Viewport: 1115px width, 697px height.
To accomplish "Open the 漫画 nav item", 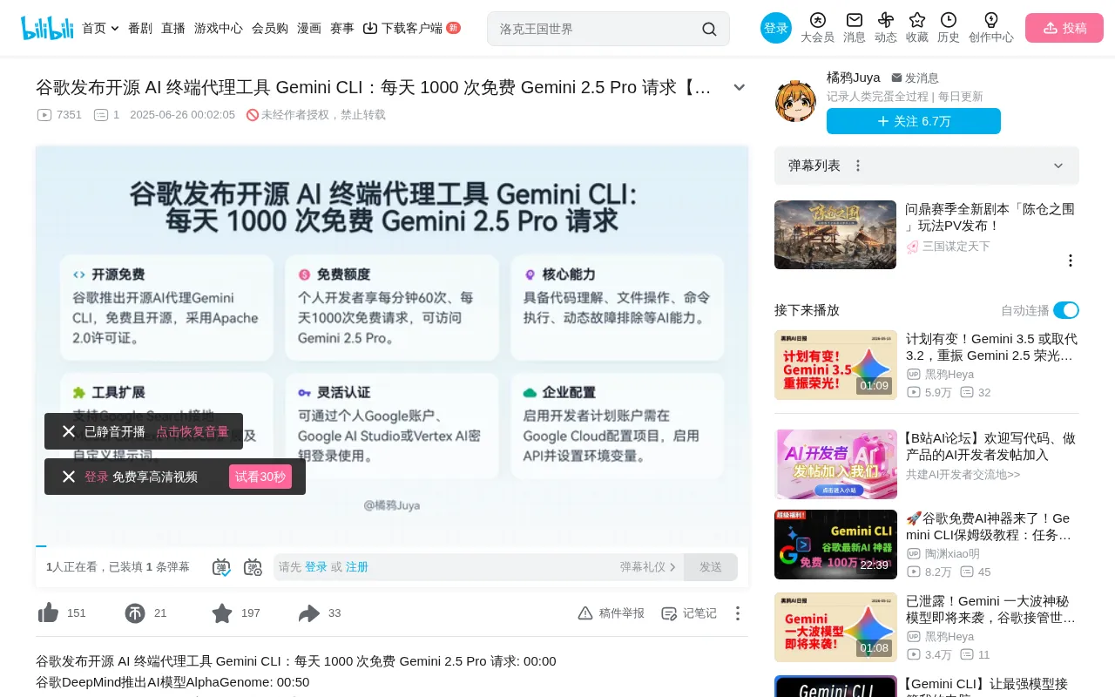I will point(309,28).
